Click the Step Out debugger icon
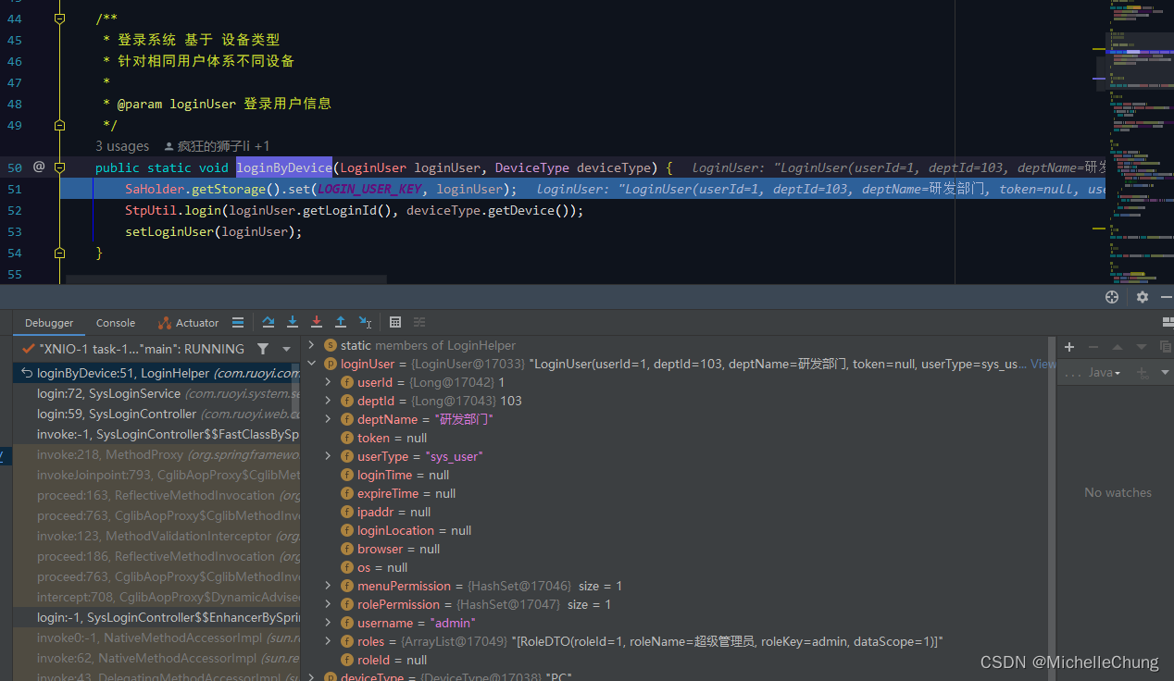Screen dimensions: 1174x681 341,322
